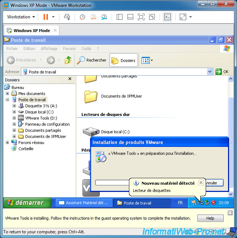The height and width of the screenshot is (238, 237).
Task: Expand the Favoris réseau tree node
Action: (7, 142)
